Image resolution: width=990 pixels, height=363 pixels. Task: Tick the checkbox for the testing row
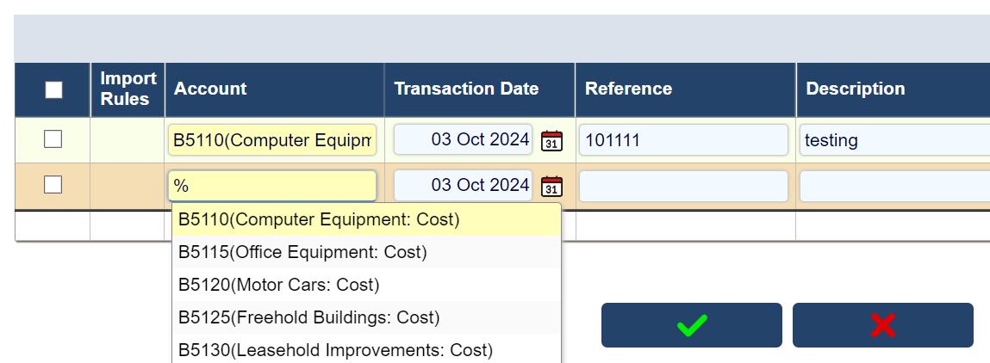tap(53, 139)
